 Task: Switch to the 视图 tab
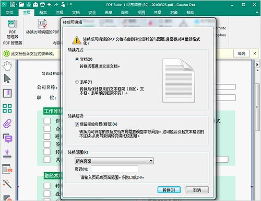(x=141, y=13)
